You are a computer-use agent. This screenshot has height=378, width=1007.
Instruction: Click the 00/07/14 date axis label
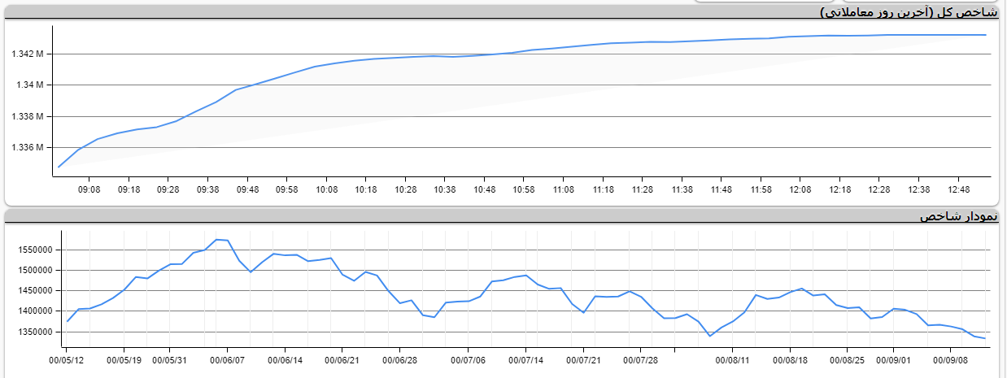[525, 358]
